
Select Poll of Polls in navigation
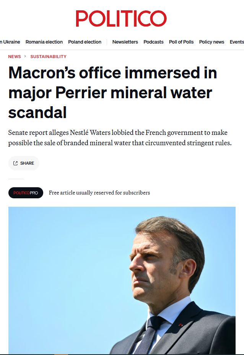(x=181, y=42)
